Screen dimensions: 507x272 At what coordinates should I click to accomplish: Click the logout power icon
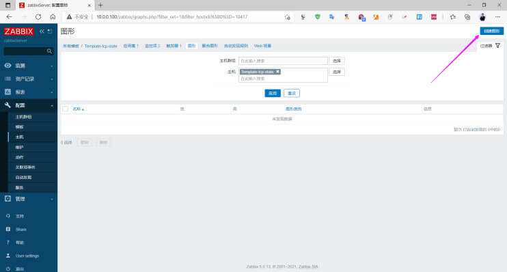tap(8, 269)
